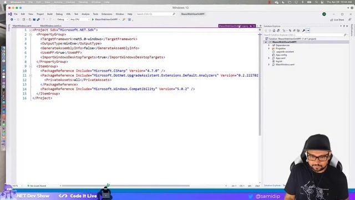Click the Save toolbar icon
The width and height of the screenshot is (355, 200).
pyautogui.click(x=34, y=19)
